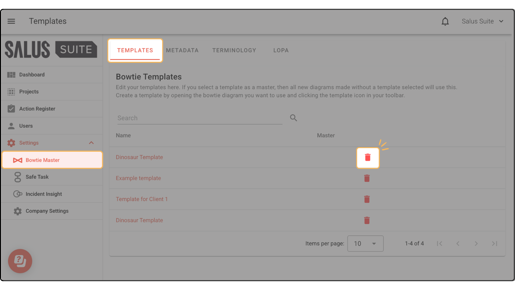Open the Template for Client 1 link
The width and height of the screenshot is (515, 290).
pos(142,199)
